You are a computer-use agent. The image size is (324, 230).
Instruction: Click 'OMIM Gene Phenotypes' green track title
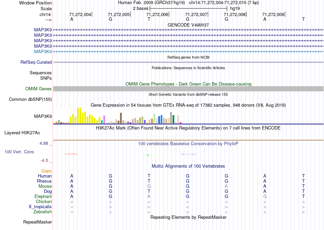coord(188,84)
